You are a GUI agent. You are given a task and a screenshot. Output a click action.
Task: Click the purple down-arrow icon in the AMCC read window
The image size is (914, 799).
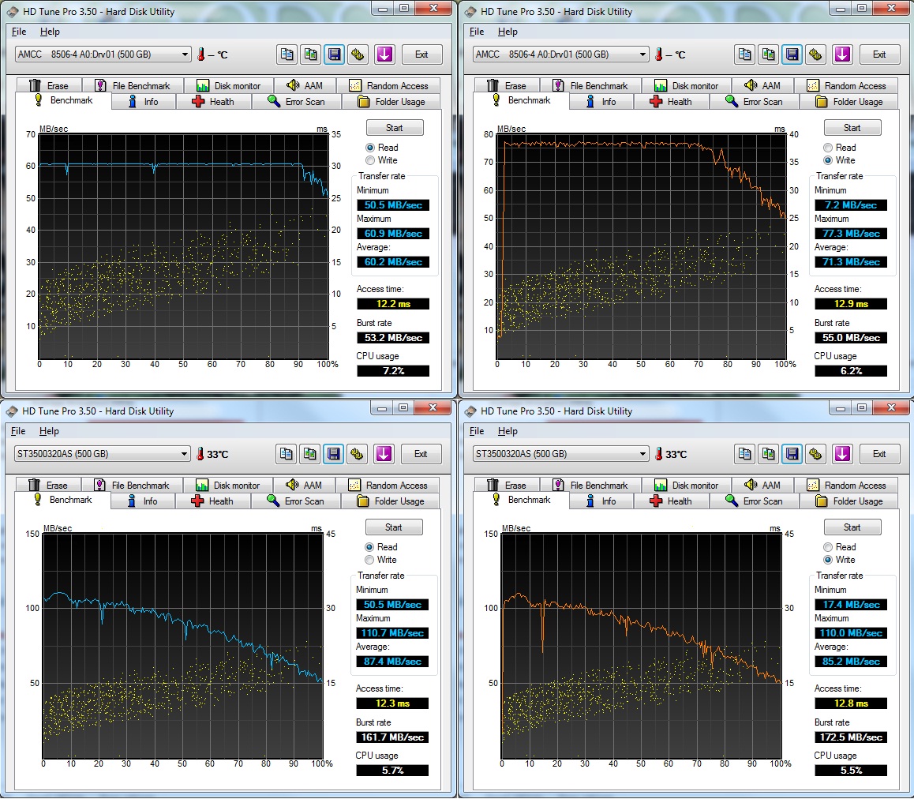[384, 54]
